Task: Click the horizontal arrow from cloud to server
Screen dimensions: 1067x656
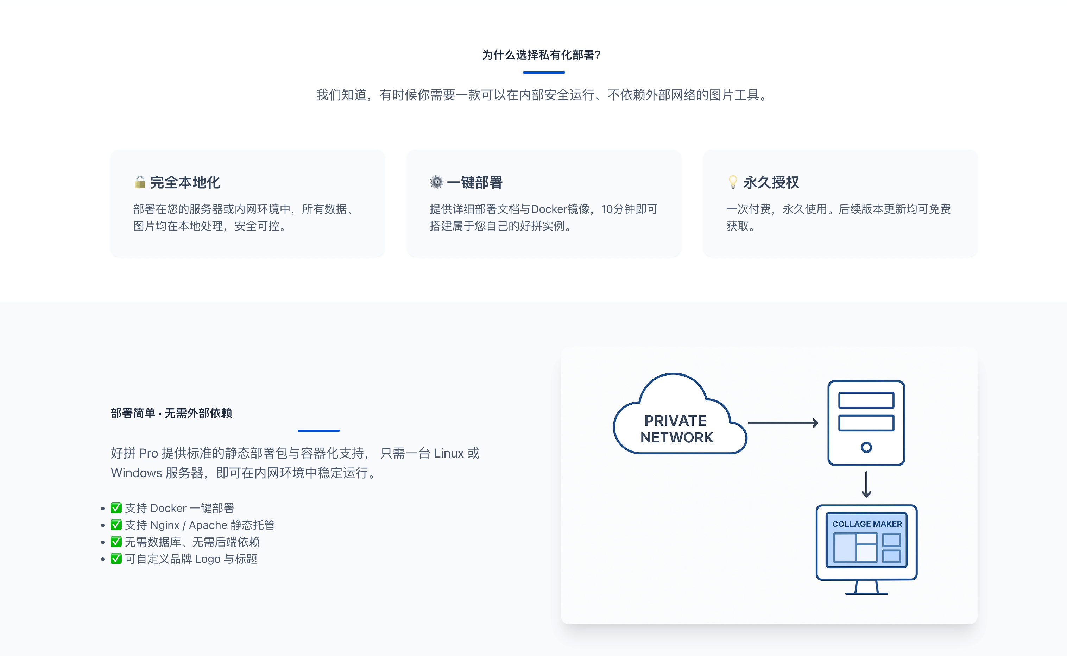Action: (x=783, y=423)
